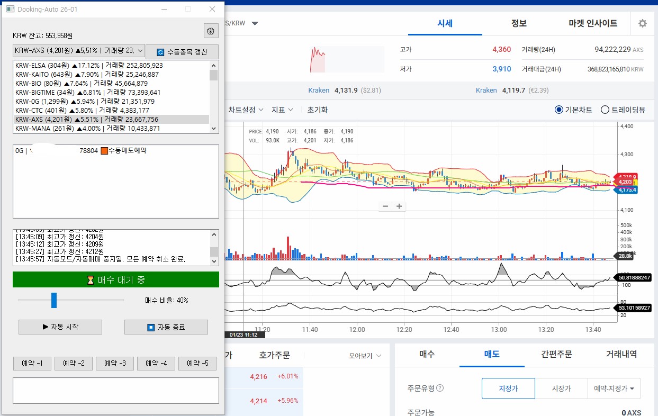Switch to the 매수 buy tab
This screenshot has width=658, height=416.
click(427, 354)
